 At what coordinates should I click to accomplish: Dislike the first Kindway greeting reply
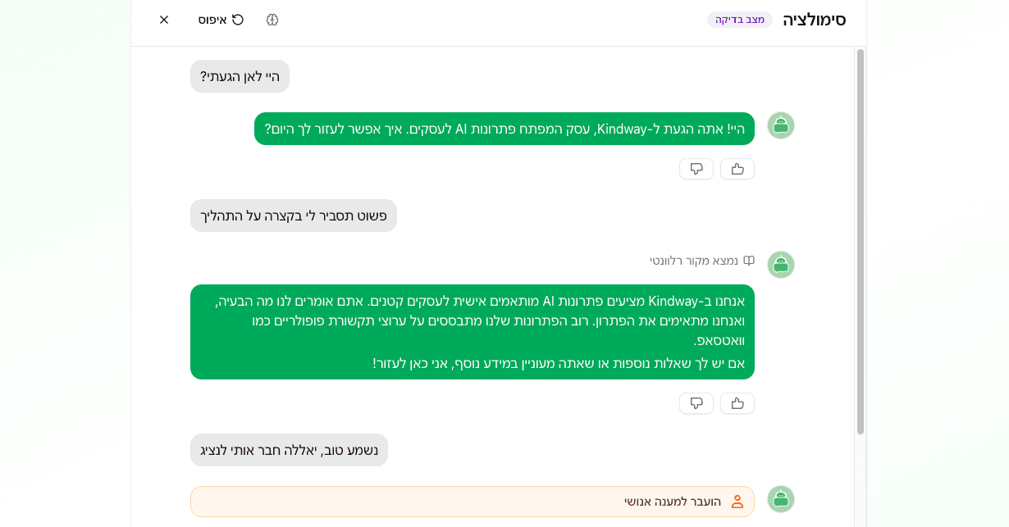696,169
